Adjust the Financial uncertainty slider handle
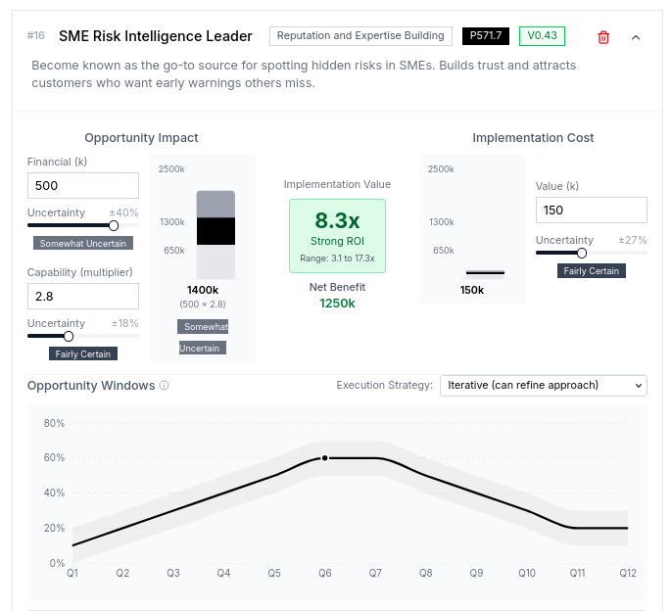 (114, 225)
